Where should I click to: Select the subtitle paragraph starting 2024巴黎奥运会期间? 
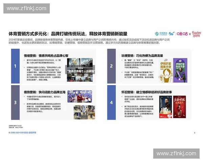pos(89,41)
